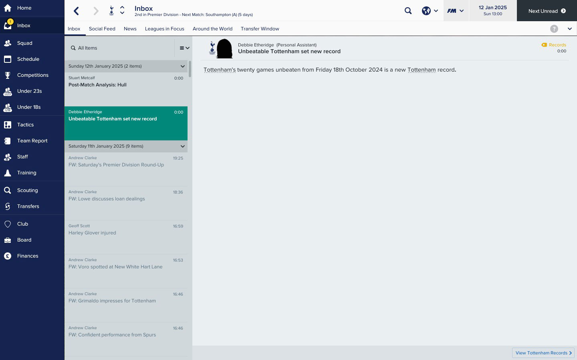The height and width of the screenshot is (360, 577).
Task: Click Debbie Etheridge's silhouette portrait
Action: pos(224,48)
